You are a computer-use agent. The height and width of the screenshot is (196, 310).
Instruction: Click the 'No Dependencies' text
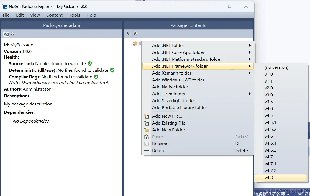coord(31,121)
